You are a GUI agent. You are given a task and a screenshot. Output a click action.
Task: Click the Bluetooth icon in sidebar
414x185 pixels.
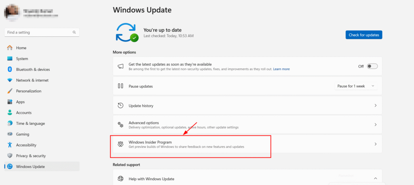10,70
